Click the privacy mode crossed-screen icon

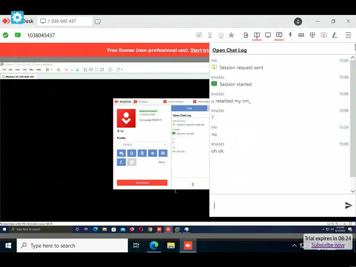(199, 35)
